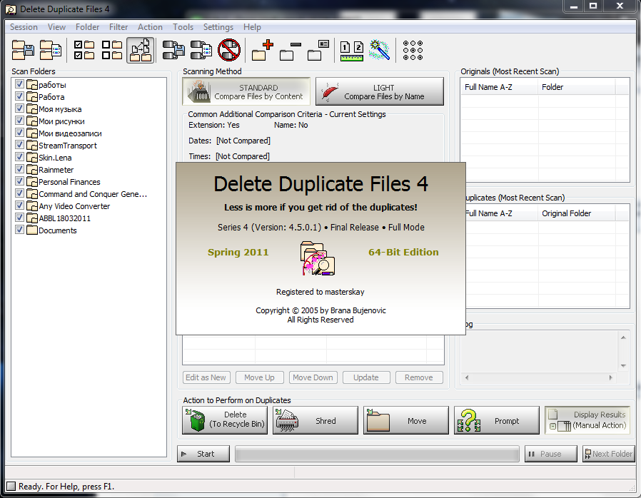
Task: Click the log scroll down arrow
Action: [623, 365]
